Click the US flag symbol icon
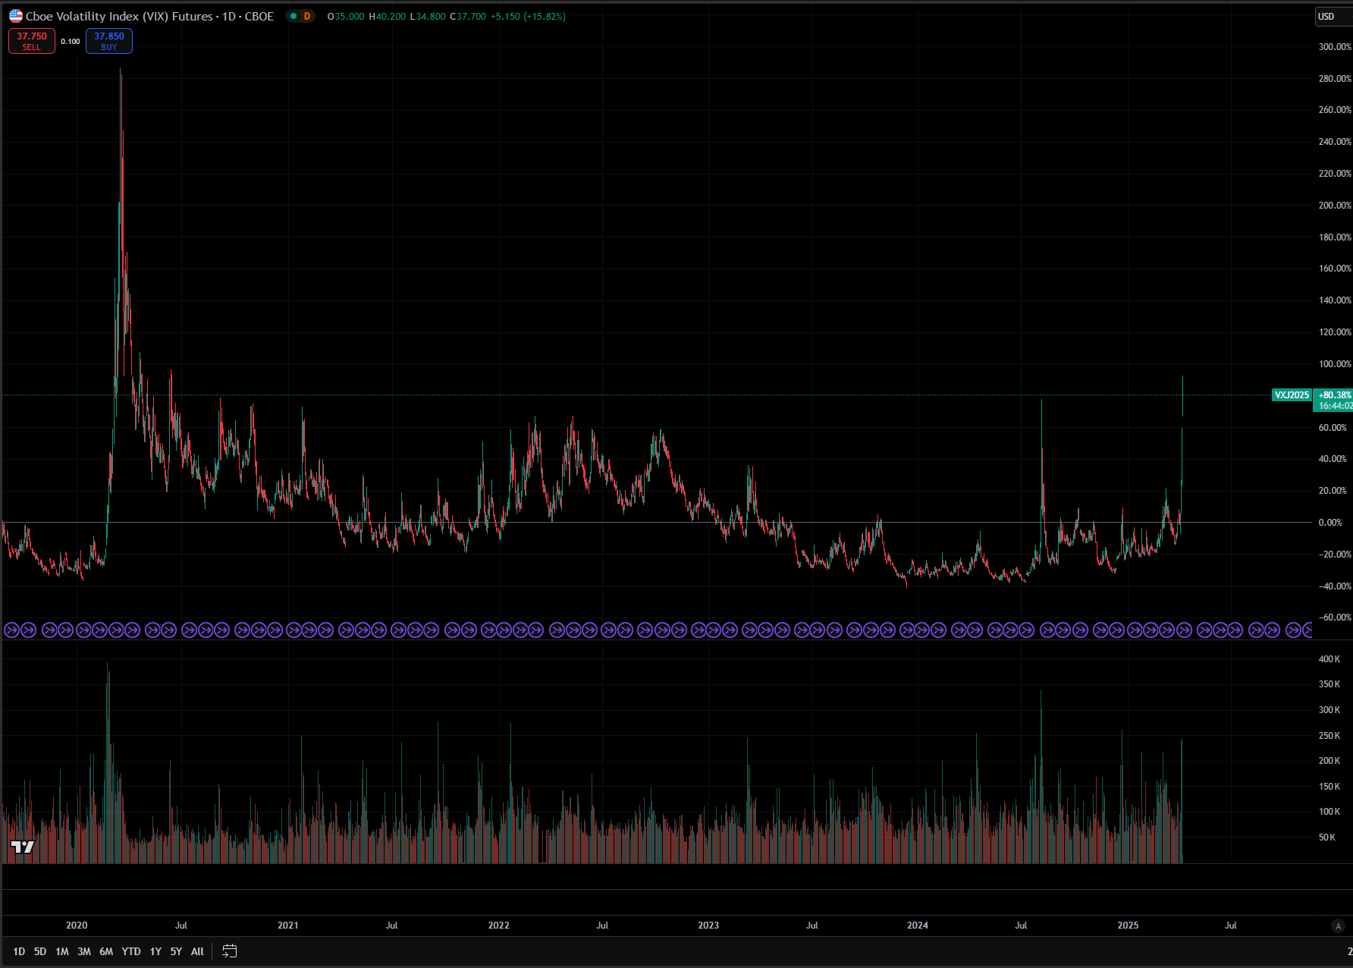The height and width of the screenshot is (968, 1353). pyautogui.click(x=16, y=16)
